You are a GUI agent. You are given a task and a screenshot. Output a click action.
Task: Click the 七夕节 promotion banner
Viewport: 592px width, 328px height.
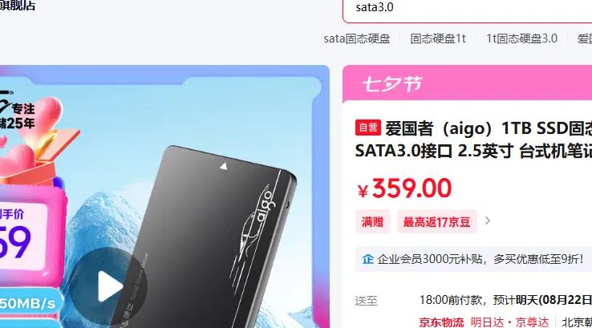tap(468, 83)
